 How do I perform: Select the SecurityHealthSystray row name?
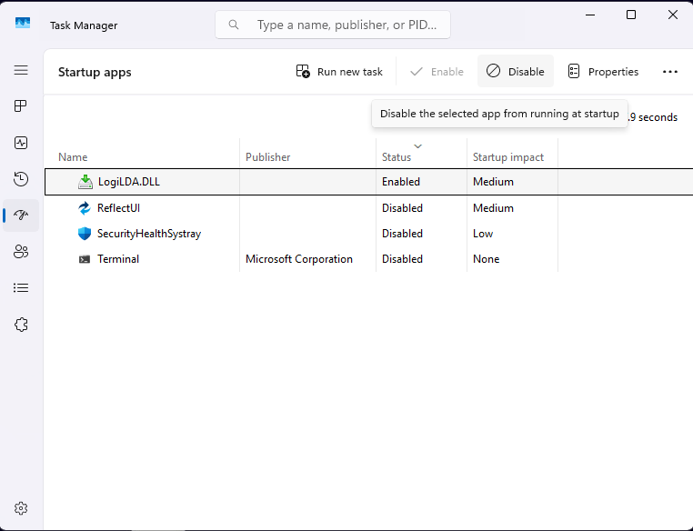click(x=149, y=234)
